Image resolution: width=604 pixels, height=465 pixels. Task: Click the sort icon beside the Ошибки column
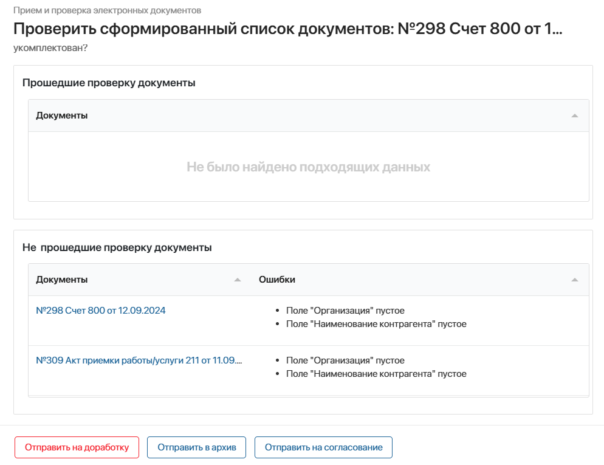(575, 280)
